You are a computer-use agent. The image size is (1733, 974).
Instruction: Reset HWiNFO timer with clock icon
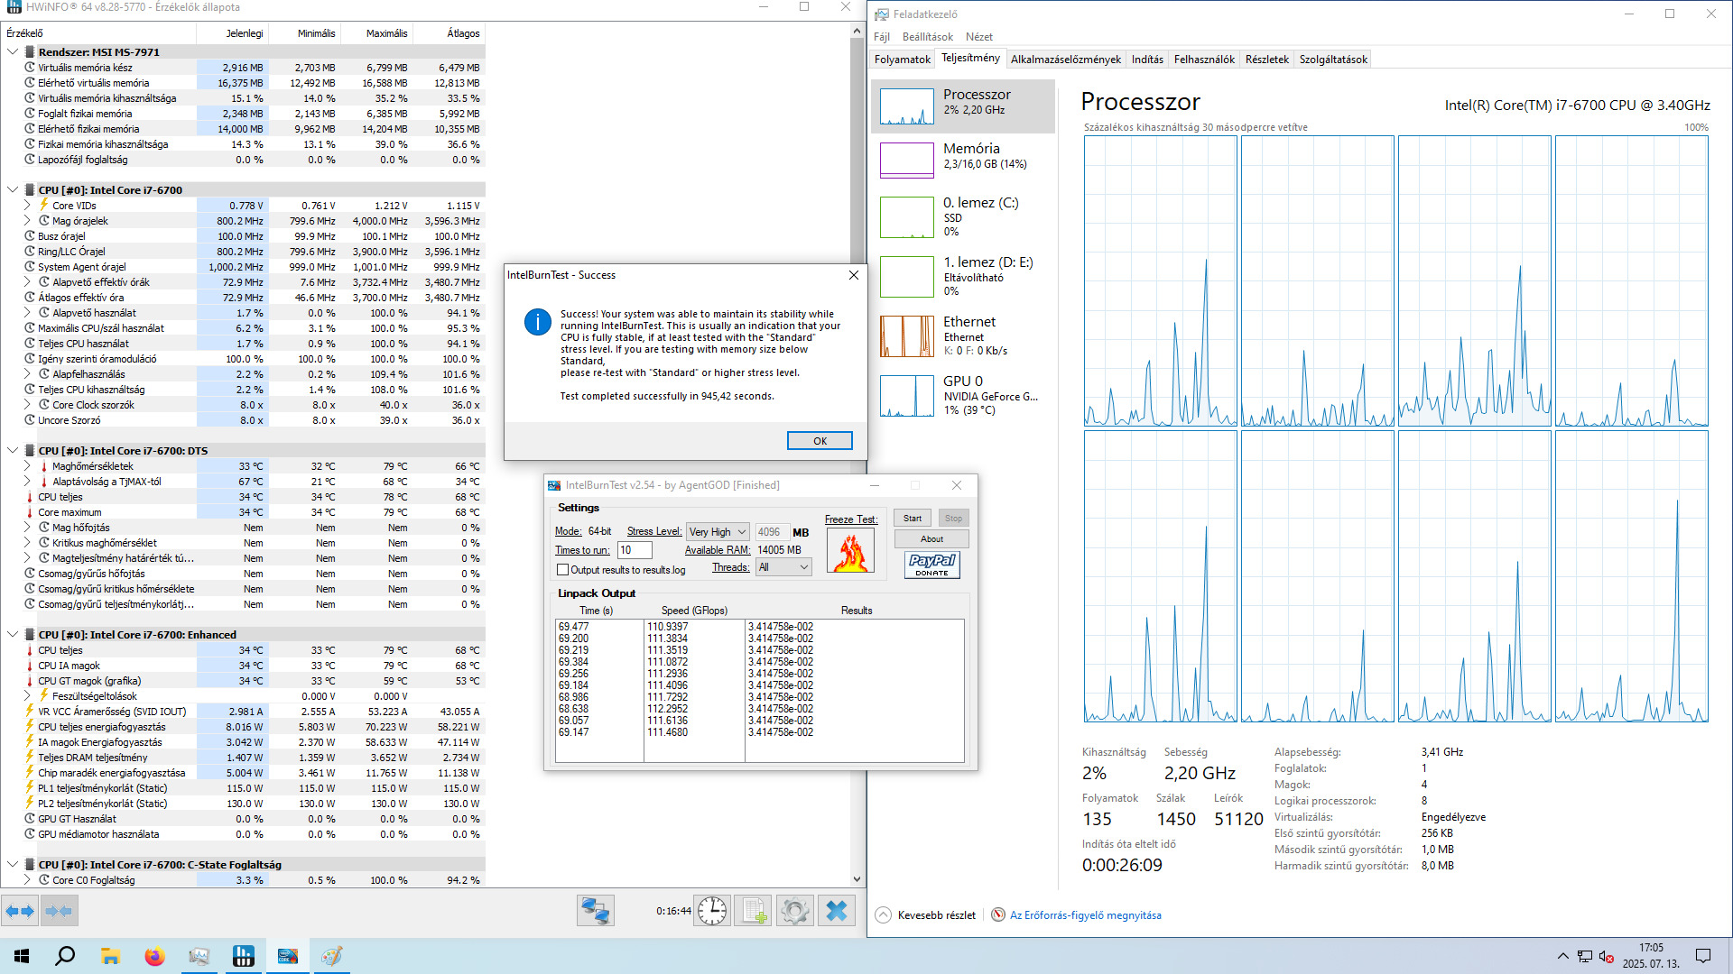pos(712,911)
